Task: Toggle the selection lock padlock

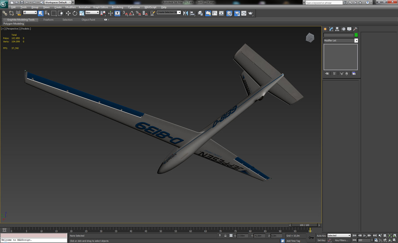Action: (225, 236)
